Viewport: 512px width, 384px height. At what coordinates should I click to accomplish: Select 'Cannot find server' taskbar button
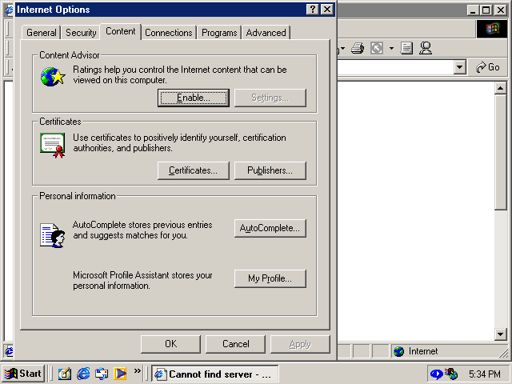[215, 374]
